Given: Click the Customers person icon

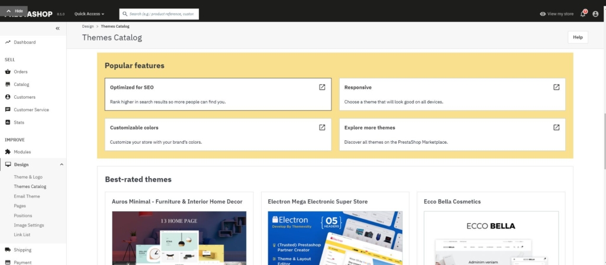Looking at the screenshot, I should (x=7, y=97).
